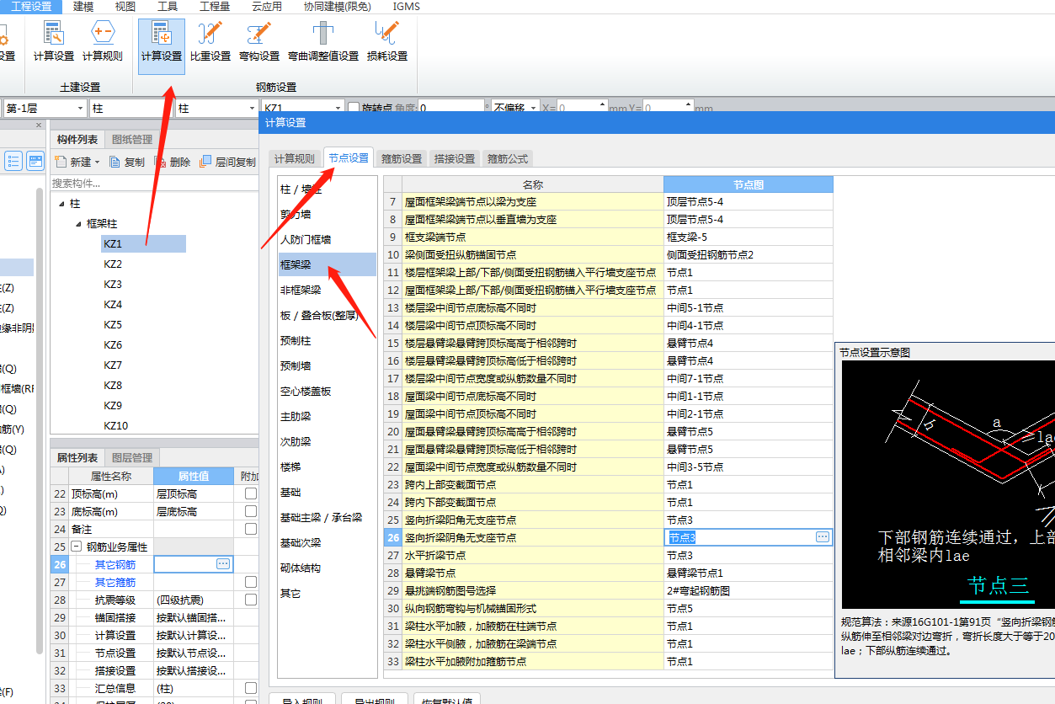Click the 角度 input field
The image size is (1055, 704).
[451, 108]
